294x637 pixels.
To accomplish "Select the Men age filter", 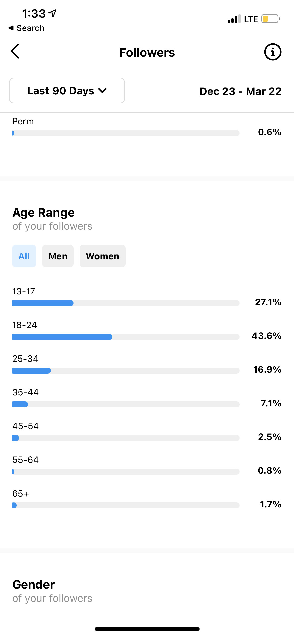I will [58, 256].
